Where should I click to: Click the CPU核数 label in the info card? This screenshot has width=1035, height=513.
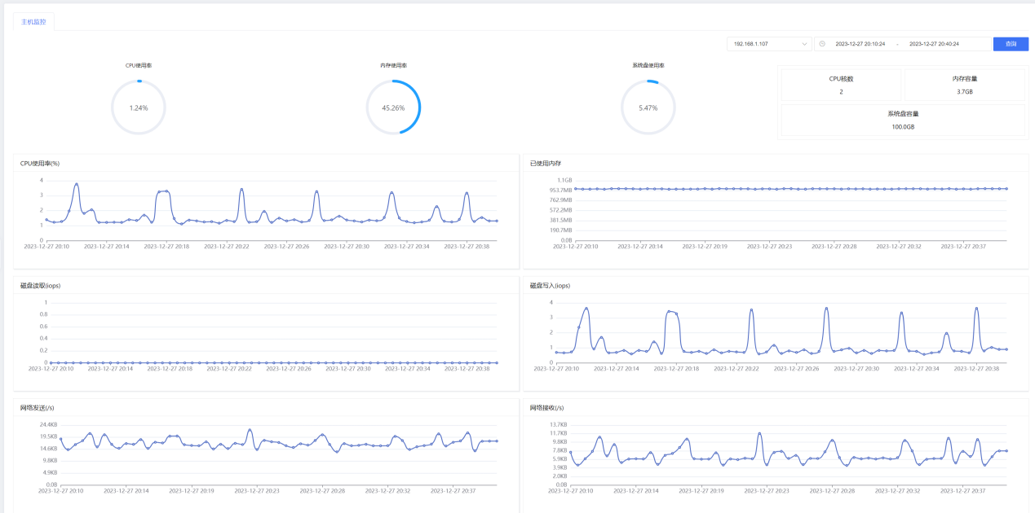point(841,79)
